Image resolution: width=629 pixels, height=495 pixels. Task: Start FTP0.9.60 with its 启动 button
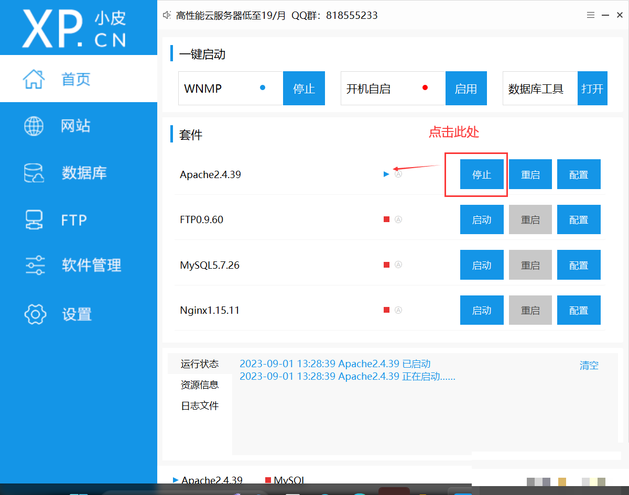tap(482, 219)
